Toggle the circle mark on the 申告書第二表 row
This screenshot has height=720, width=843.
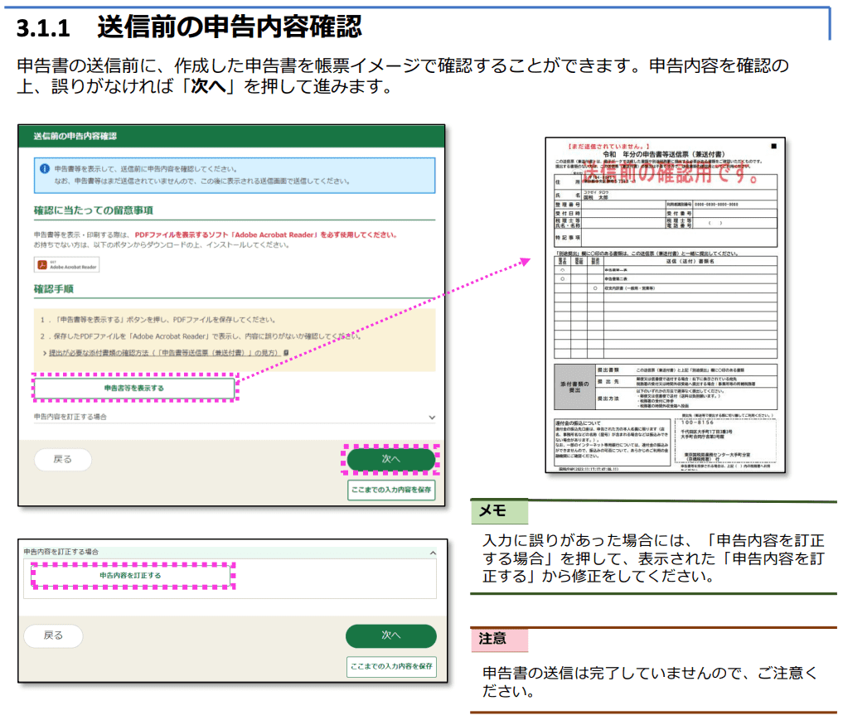pos(561,279)
